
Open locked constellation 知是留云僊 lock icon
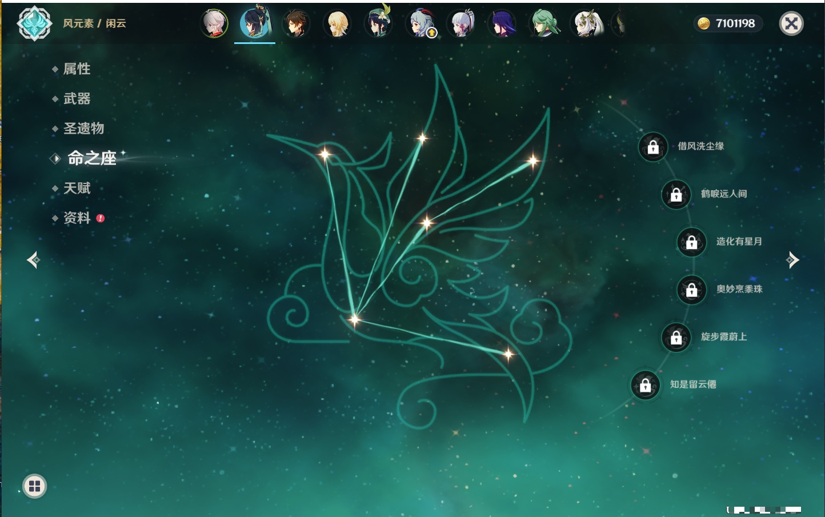pos(646,386)
